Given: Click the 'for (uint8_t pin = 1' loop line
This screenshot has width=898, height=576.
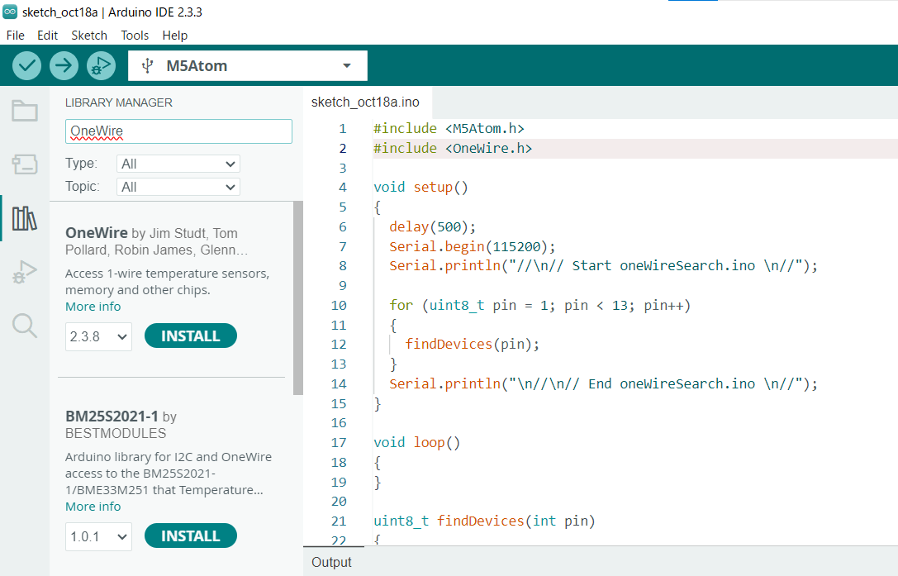Looking at the screenshot, I should click(540, 306).
